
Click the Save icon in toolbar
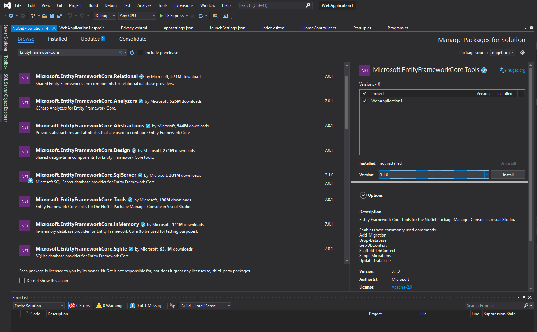52,16
